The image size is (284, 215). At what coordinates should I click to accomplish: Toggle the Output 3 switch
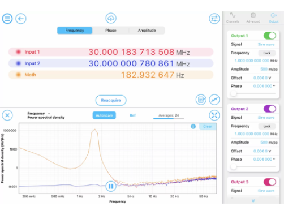270,182
